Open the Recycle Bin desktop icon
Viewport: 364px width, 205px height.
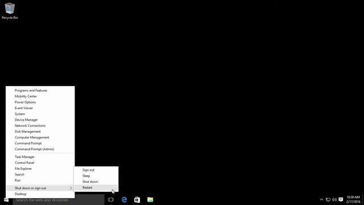click(x=10, y=11)
